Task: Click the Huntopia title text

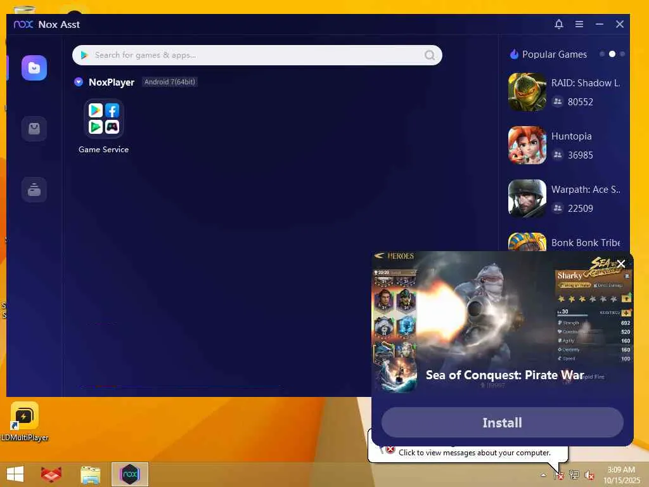Action: (x=571, y=136)
